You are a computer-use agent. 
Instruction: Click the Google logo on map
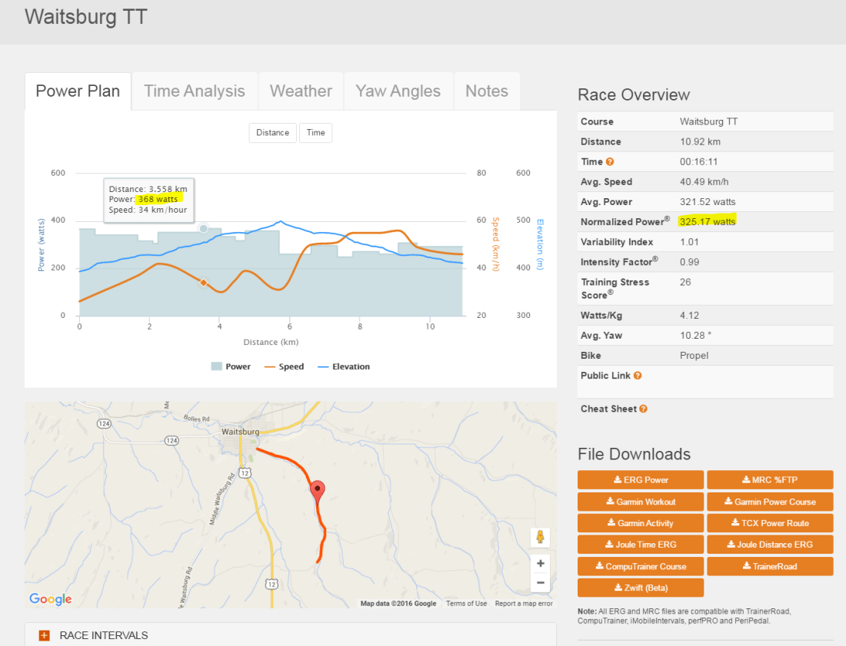pyautogui.click(x=51, y=599)
